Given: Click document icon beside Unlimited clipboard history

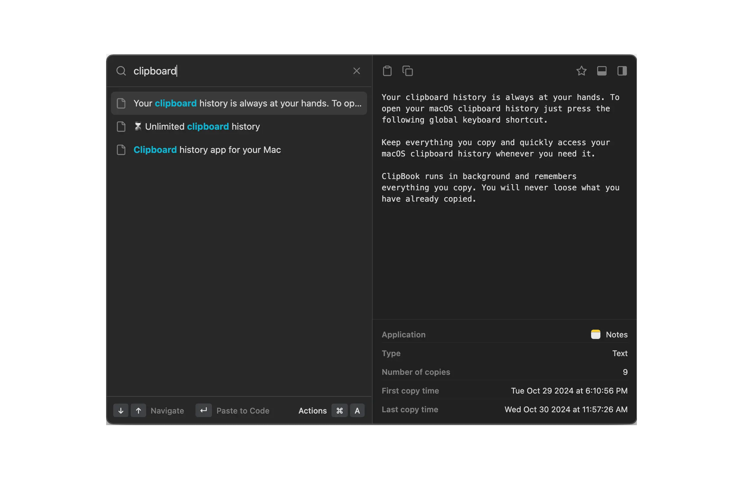Looking at the screenshot, I should (121, 126).
